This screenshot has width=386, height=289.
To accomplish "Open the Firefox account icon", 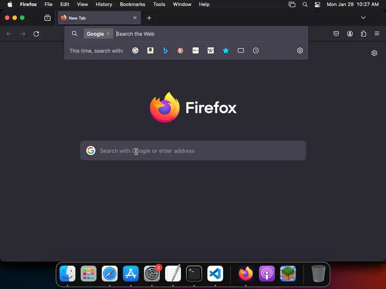I will (x=350, y=33).
